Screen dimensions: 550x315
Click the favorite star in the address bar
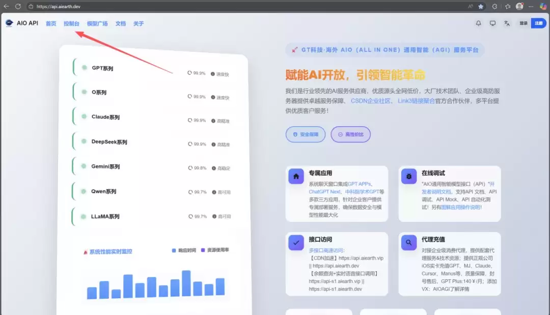(481, 6)
